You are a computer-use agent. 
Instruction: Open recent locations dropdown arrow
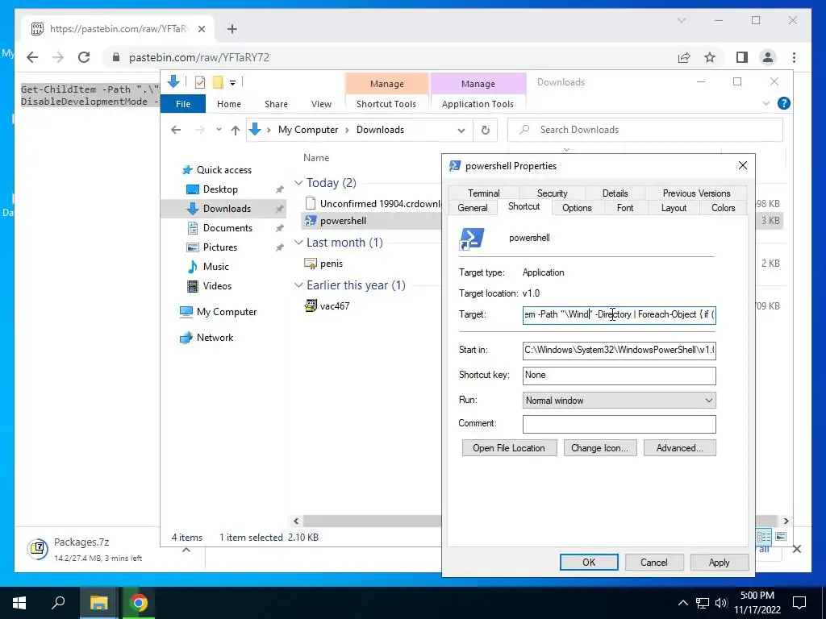point(219,130)
